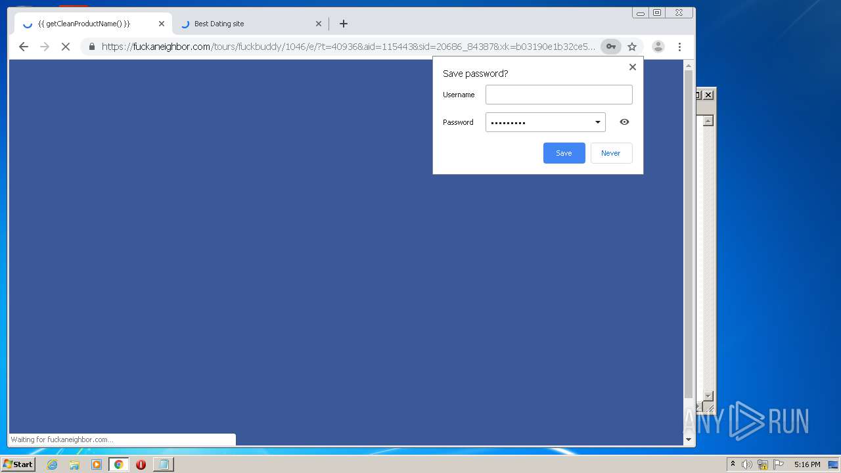Open the Chrome profile avatar

tap(658, 47)
